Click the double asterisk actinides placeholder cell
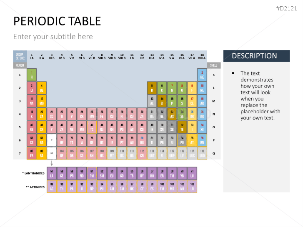 [52, 153]
